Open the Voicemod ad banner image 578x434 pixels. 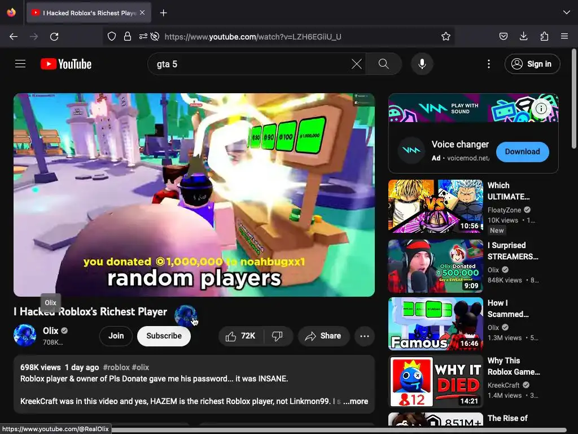[474, 108]
